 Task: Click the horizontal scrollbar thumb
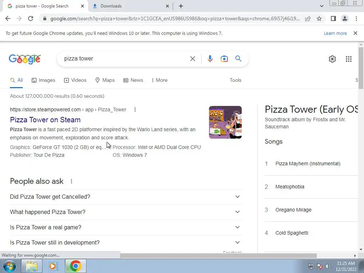coord(219,256)
